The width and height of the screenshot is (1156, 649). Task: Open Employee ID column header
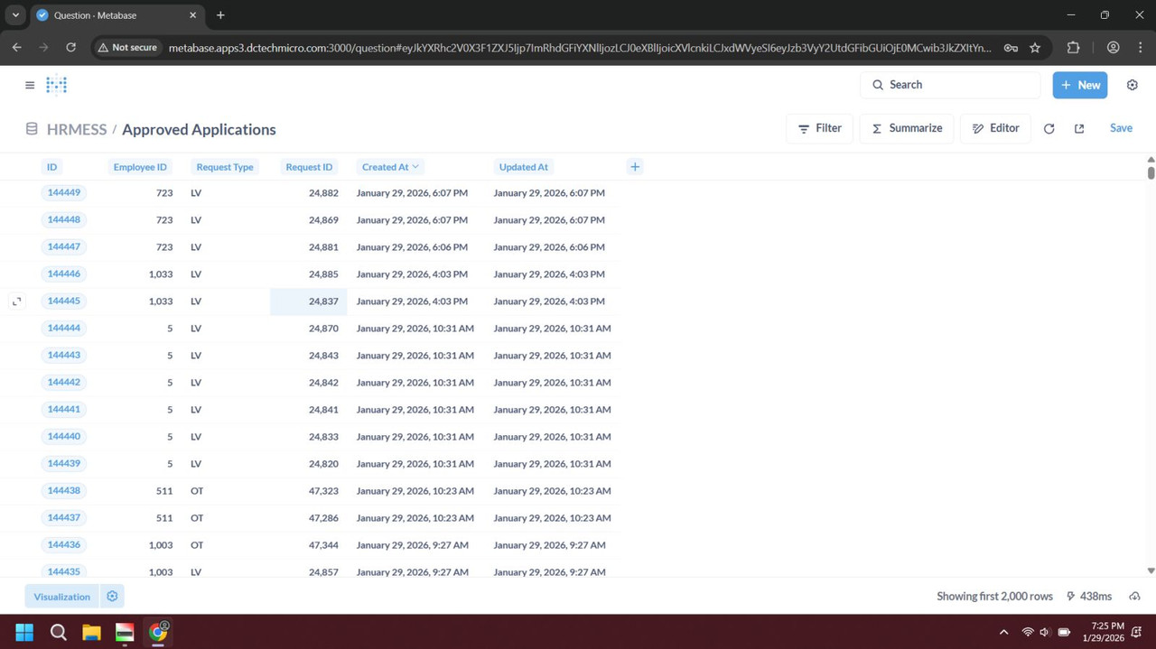tap(140, 167)
